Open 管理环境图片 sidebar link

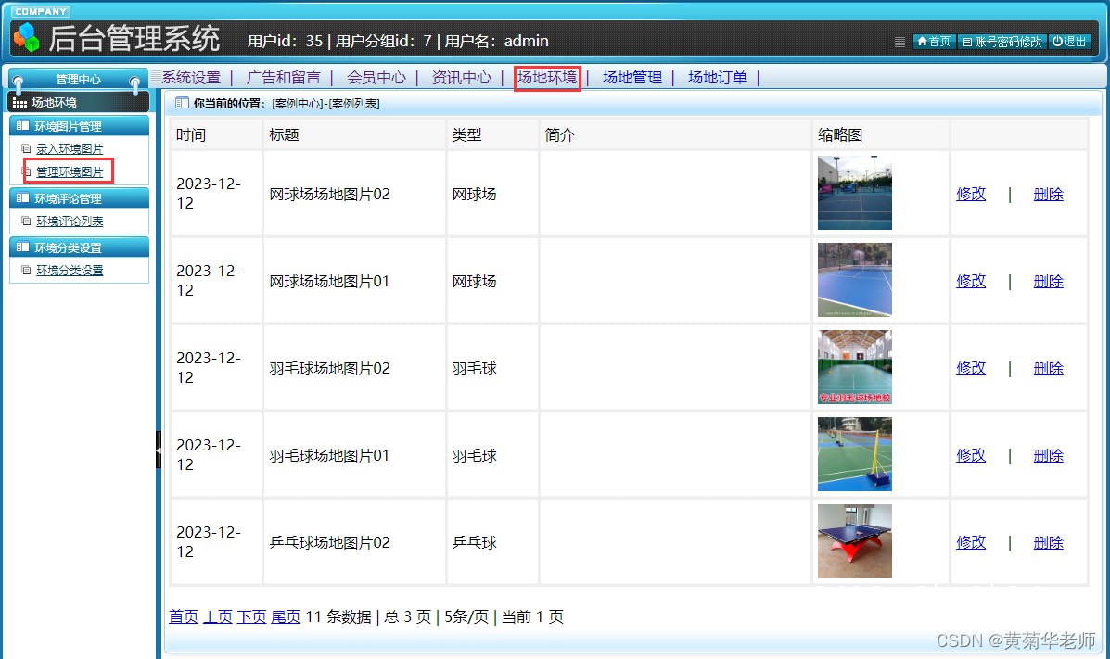70,171
